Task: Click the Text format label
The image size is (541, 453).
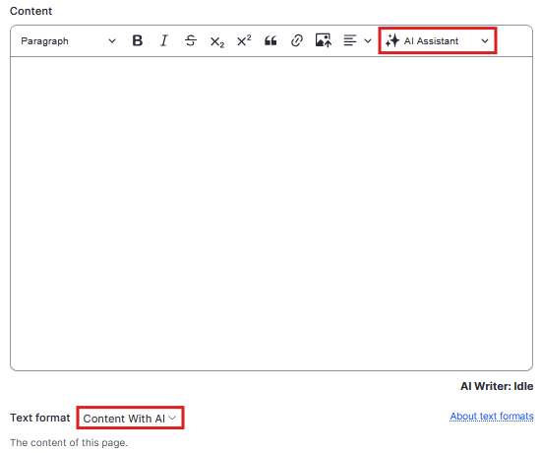Action: click(40, 418)
